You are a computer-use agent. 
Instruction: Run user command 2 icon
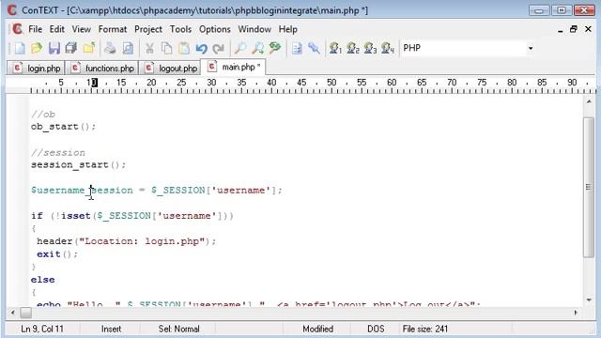click(x=353, y=48)
